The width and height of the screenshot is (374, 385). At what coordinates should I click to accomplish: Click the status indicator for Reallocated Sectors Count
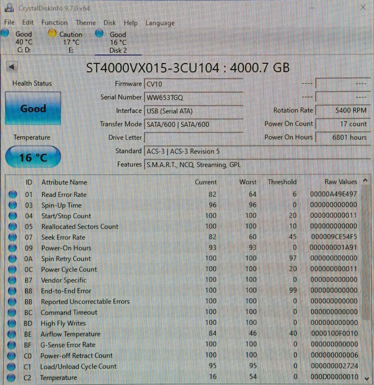pos(13,226)
